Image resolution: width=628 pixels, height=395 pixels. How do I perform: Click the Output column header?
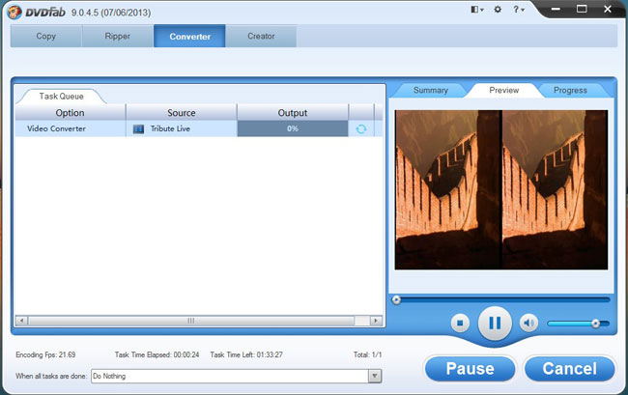pos(293,113)
